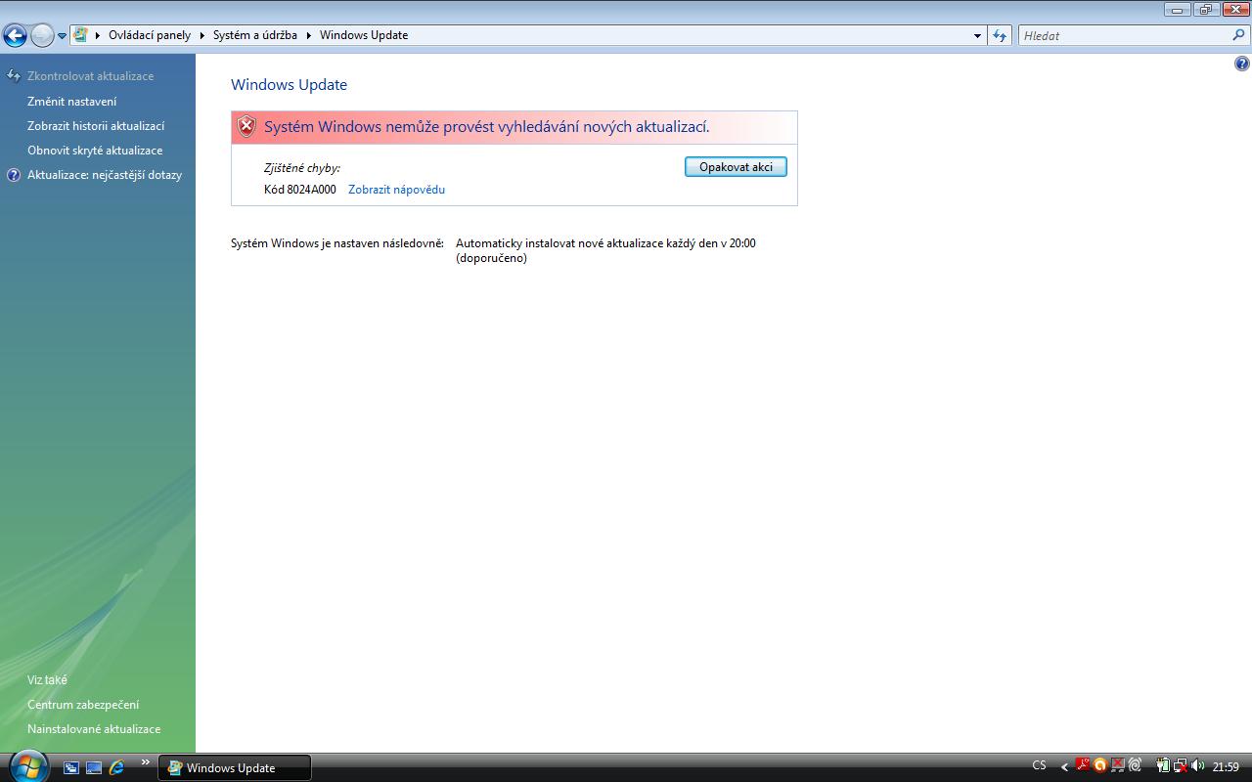Expand the arrow before Ovládací panely
1252x782 pixels.
click(x=98, y=35)
